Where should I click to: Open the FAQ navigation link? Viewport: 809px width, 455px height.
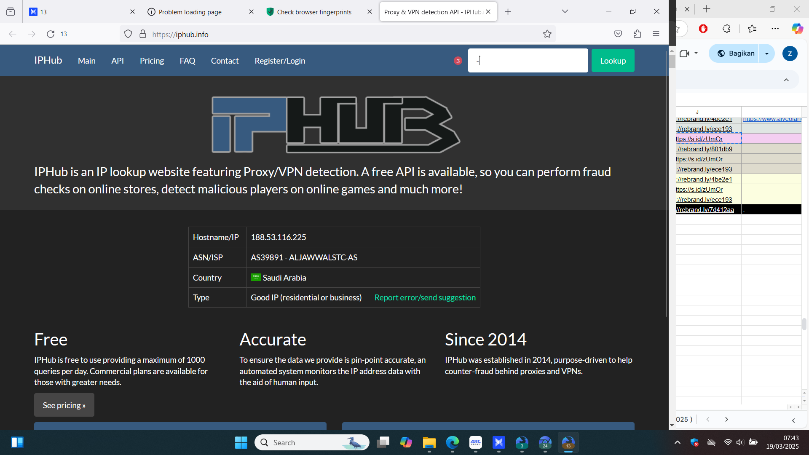tap(188, 61)
